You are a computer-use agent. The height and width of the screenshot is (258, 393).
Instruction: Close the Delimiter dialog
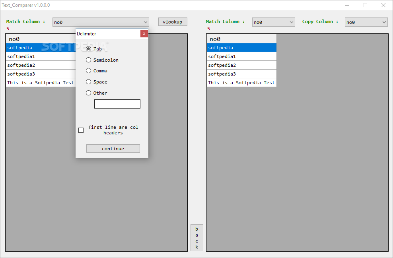144,33
